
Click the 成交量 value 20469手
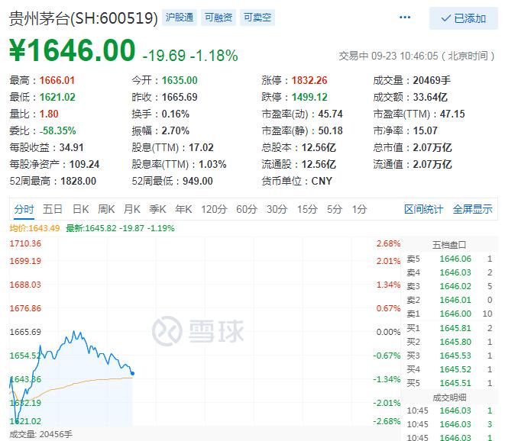tap(432, 80)
